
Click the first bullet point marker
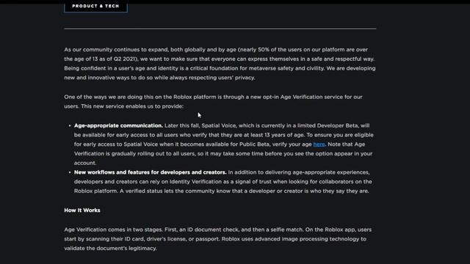pyautogui.click(x=70, y=125)
